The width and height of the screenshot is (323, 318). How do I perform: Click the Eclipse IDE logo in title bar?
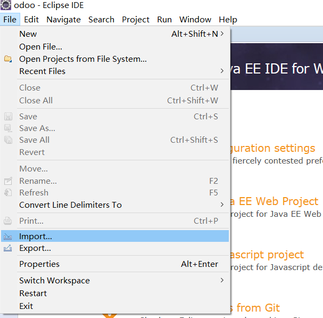click(6, 5)
